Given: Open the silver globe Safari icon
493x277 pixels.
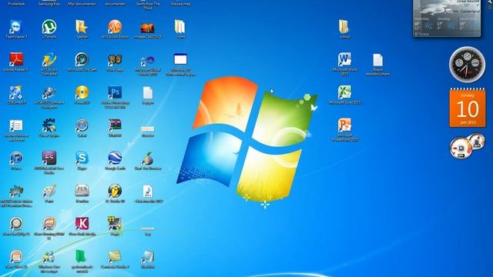Looking at the screenshot, I should (x=82, y=125).
